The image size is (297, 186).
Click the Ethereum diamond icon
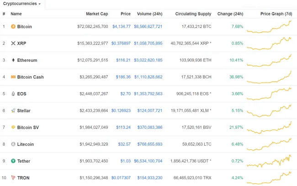(x=13, y=60)
